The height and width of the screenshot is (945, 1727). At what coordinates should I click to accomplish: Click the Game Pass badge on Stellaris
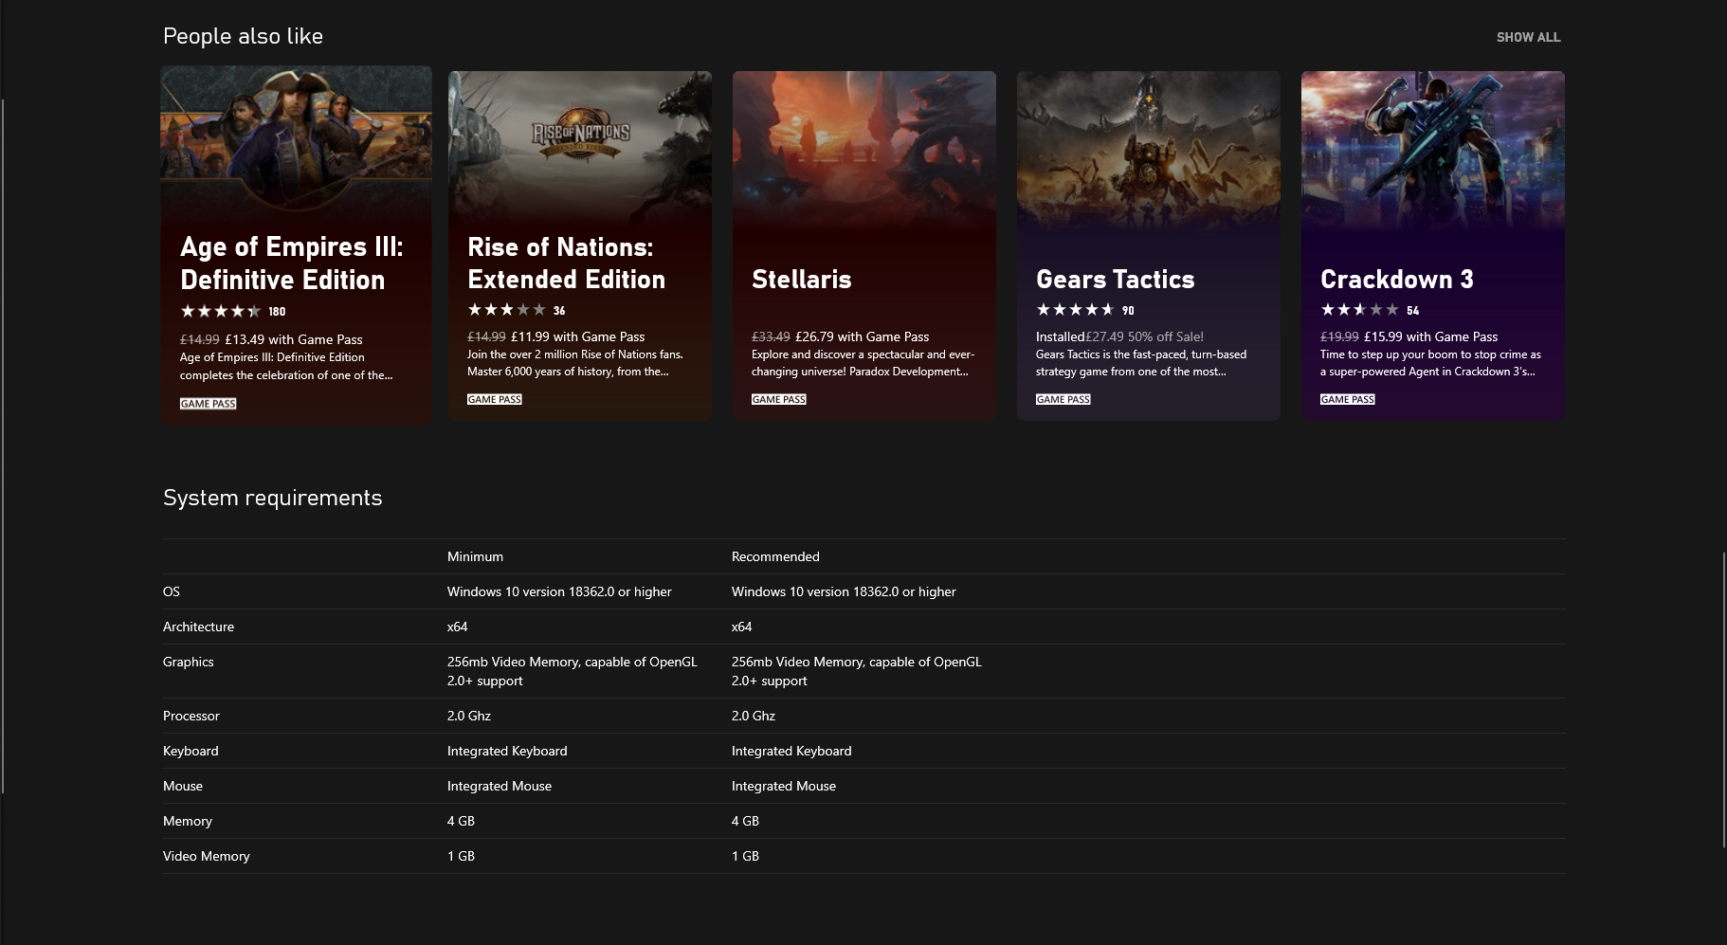point(779,399)
